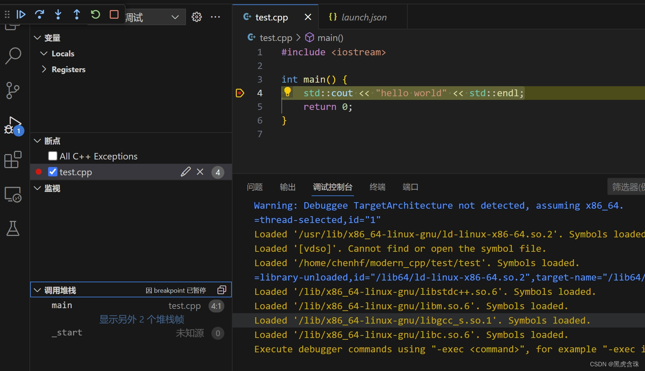The image size is (645, 371).
Task: Step out of the current function
Action: 77,14
